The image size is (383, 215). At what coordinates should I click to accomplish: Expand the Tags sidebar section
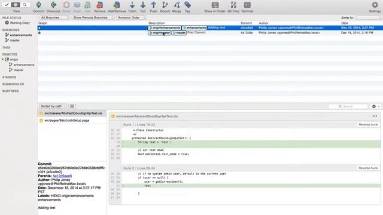[x=7, y=48]
